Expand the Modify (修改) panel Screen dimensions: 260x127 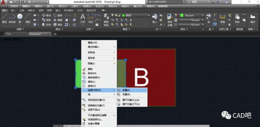[59, 29]
